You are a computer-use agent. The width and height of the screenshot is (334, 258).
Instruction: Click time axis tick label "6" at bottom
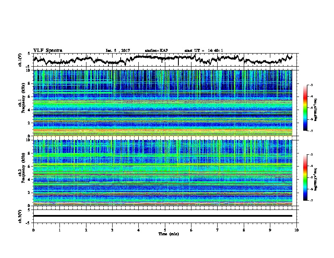click(191, 230)
